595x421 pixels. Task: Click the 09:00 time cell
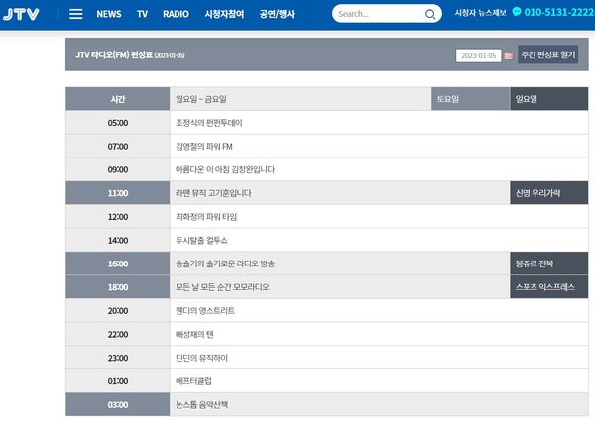pyautogui.click(x=118, y=169)
